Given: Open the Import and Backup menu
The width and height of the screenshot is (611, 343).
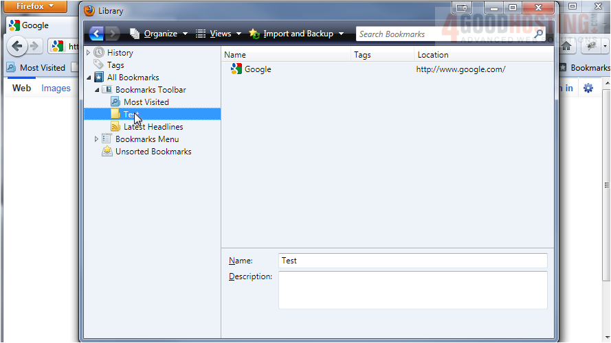Looking at the screenshot, I should 297,34.
